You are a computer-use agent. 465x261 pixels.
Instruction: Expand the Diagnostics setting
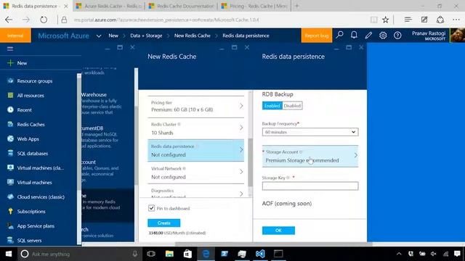195,191
